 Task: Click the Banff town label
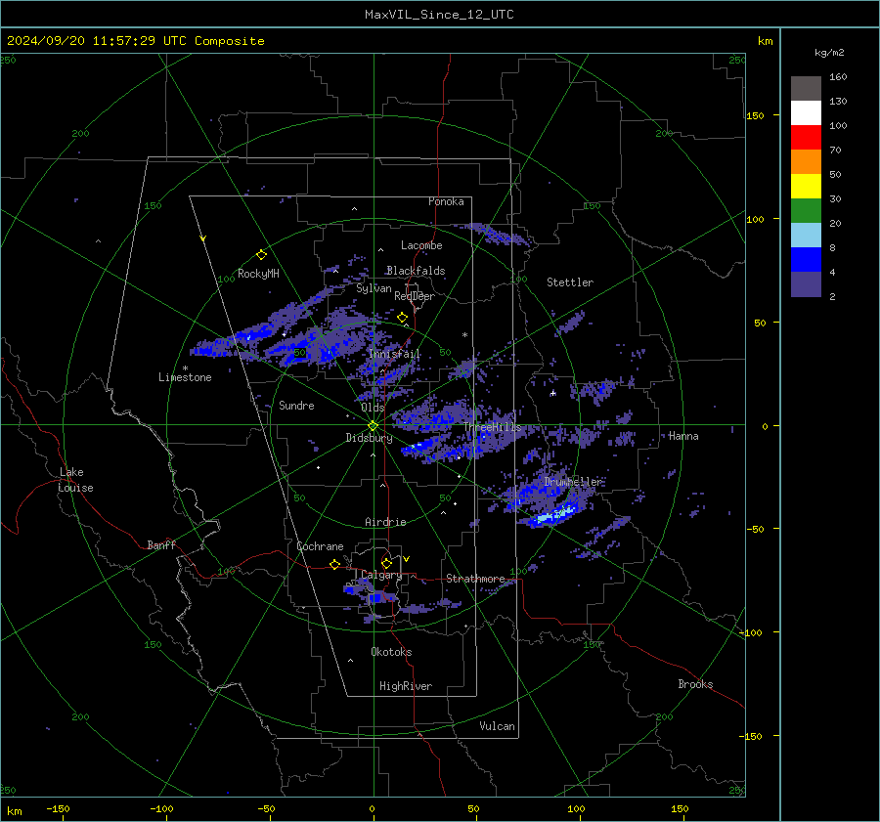[x=161, y=544]
